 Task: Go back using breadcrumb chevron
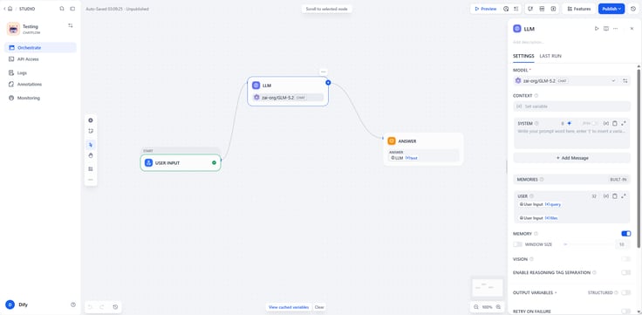coord(4,9)
